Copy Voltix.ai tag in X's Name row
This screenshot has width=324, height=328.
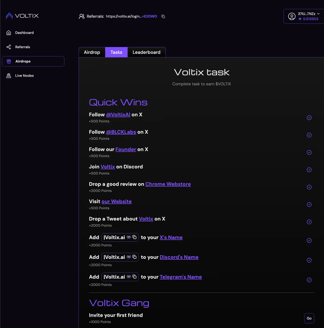point(134,237)
